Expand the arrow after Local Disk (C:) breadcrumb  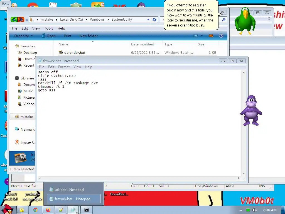pyautogui.click(x=87, y=20)
